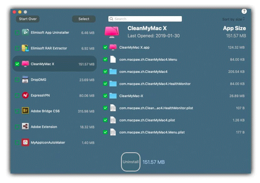
Task: Click the Uninstall button
Action: click(x=131, y=162)
